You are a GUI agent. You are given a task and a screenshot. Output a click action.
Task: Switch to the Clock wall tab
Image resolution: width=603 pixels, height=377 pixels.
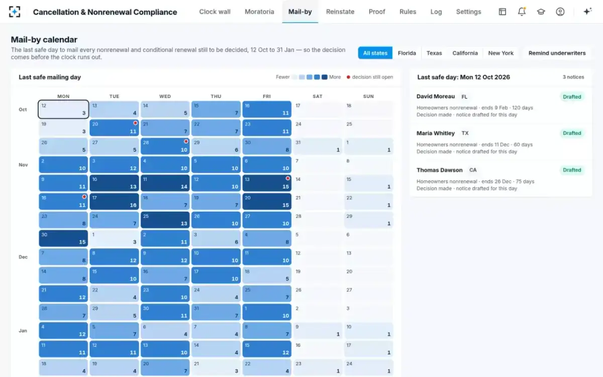click(x=215, y=12)
